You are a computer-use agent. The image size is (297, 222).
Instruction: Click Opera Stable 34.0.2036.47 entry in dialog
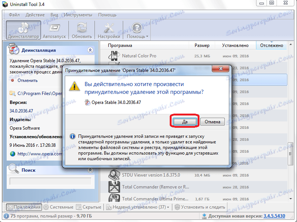coord(113,102)
